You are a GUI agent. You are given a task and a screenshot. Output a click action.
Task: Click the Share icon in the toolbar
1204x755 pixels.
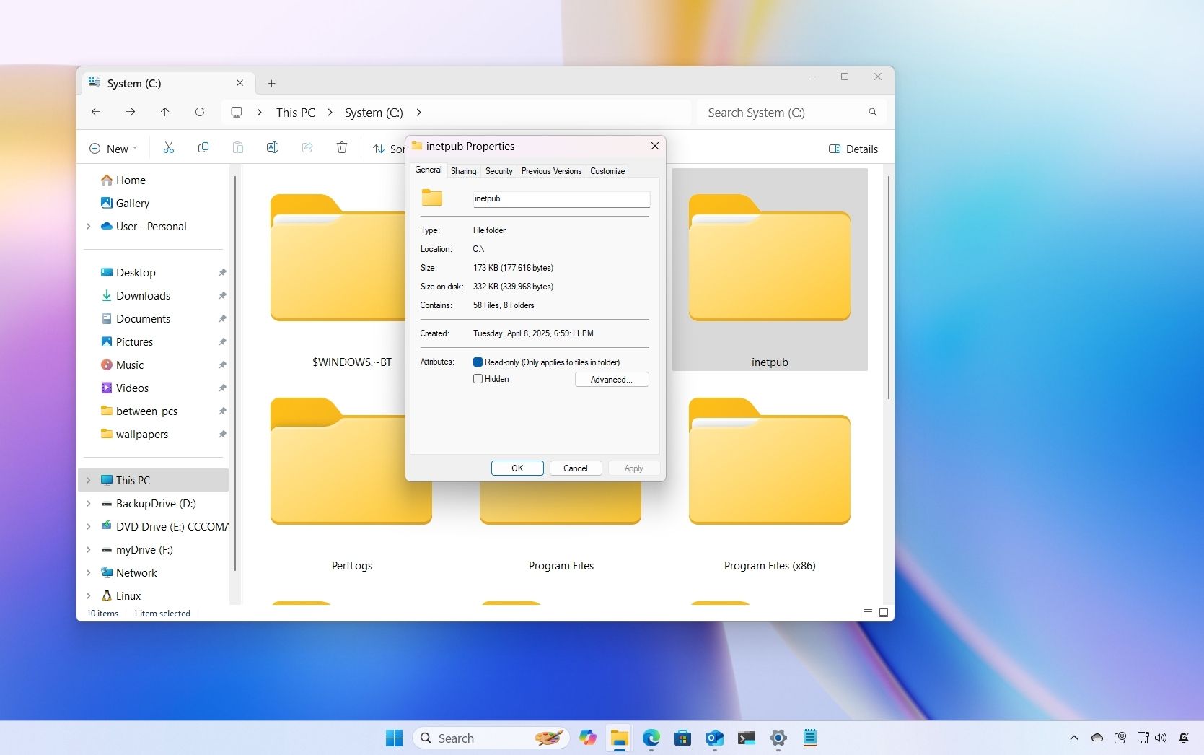tap(307, 147)
